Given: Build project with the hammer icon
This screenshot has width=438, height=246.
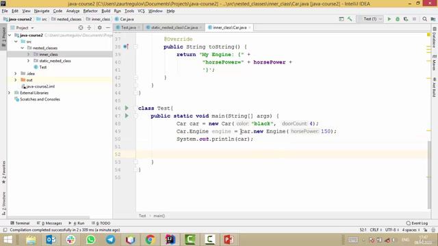Looking at the screenshot, I should pos(350,19).
